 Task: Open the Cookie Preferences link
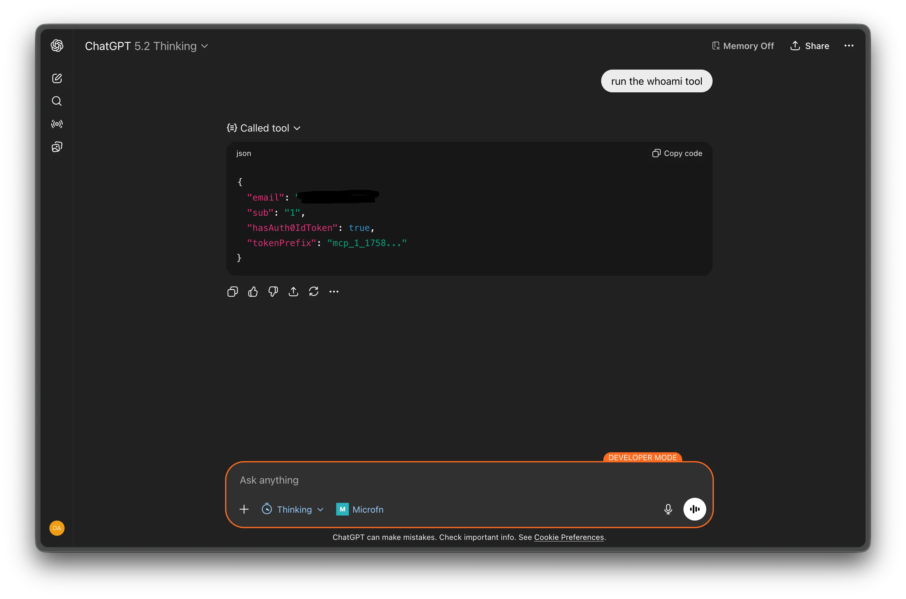pyautogui.click(x=569, y=537)
